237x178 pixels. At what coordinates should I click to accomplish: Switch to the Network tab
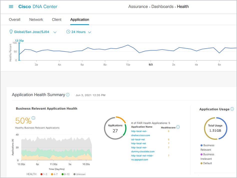click(x=36, y=19)
